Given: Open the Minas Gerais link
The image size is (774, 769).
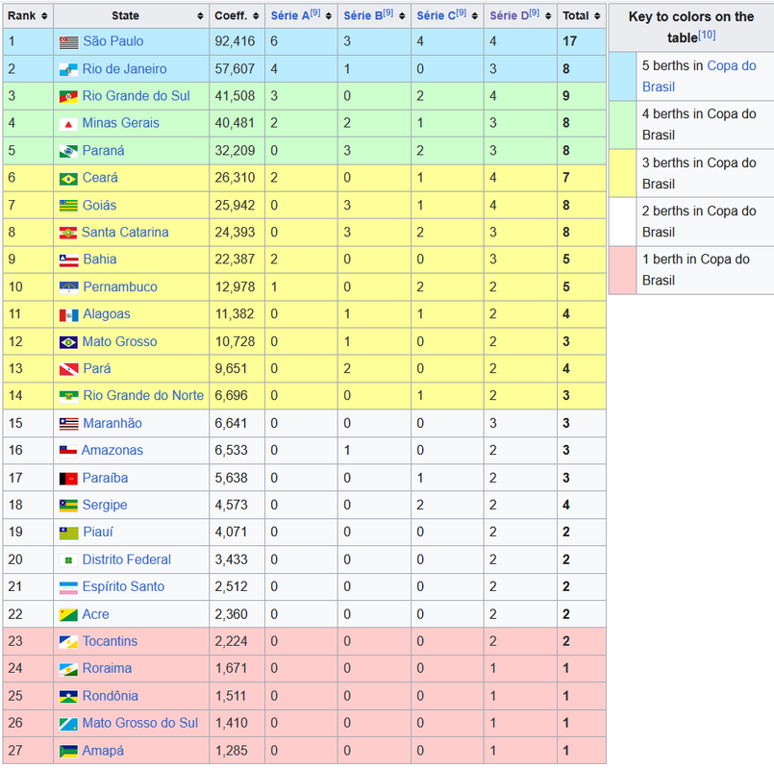Looking at the screenshot, I should click(120, 123).
